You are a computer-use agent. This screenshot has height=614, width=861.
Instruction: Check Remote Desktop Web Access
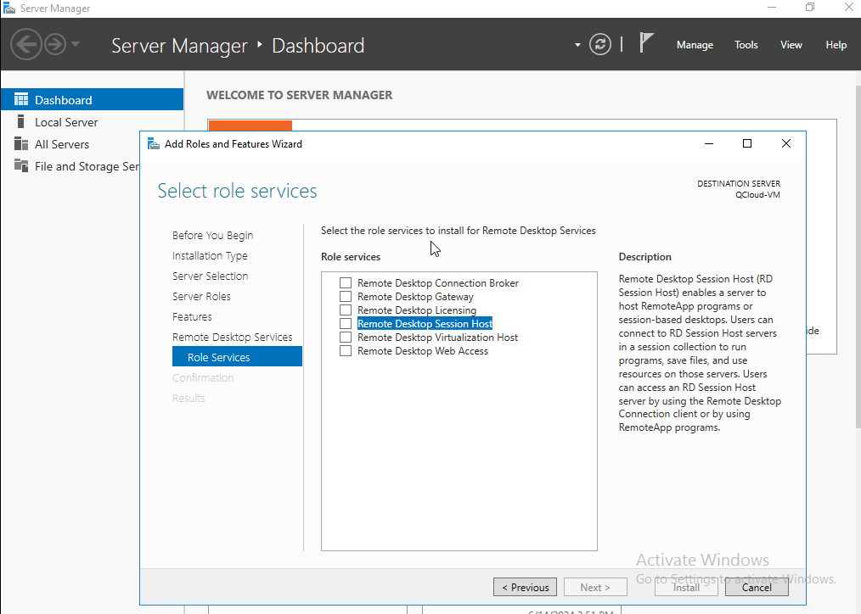346,351
